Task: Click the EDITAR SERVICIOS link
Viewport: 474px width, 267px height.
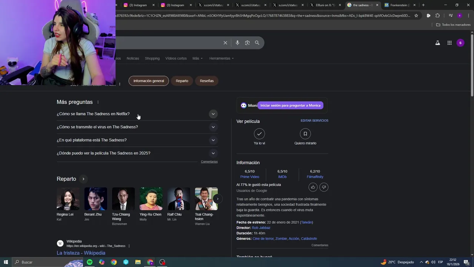Action: click(314, 121)
